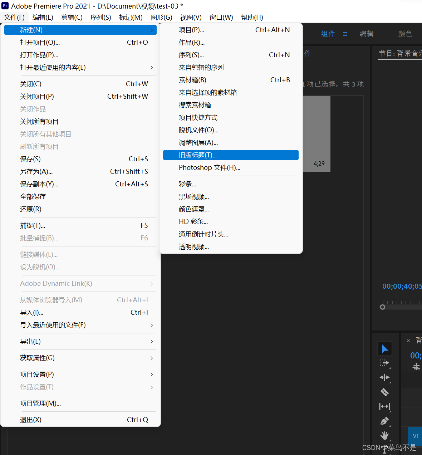Choose 来自剪辑的序列

(x=231, y=68)
